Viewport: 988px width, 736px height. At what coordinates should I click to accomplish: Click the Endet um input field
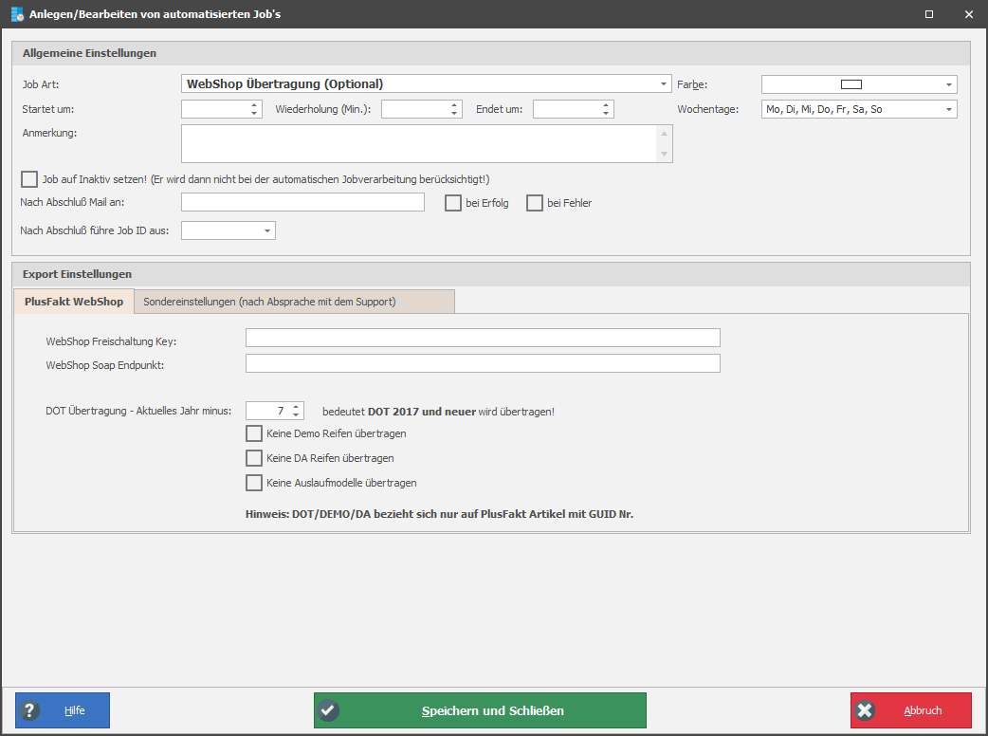[566, 110]
